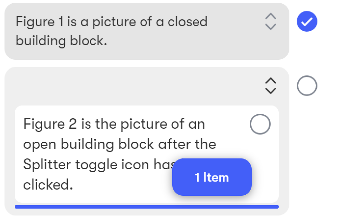This screenshot has width=358, height=220.
Task: Uncheck the blue checkmark circle beside Figure 1
Action: [307, 21]
